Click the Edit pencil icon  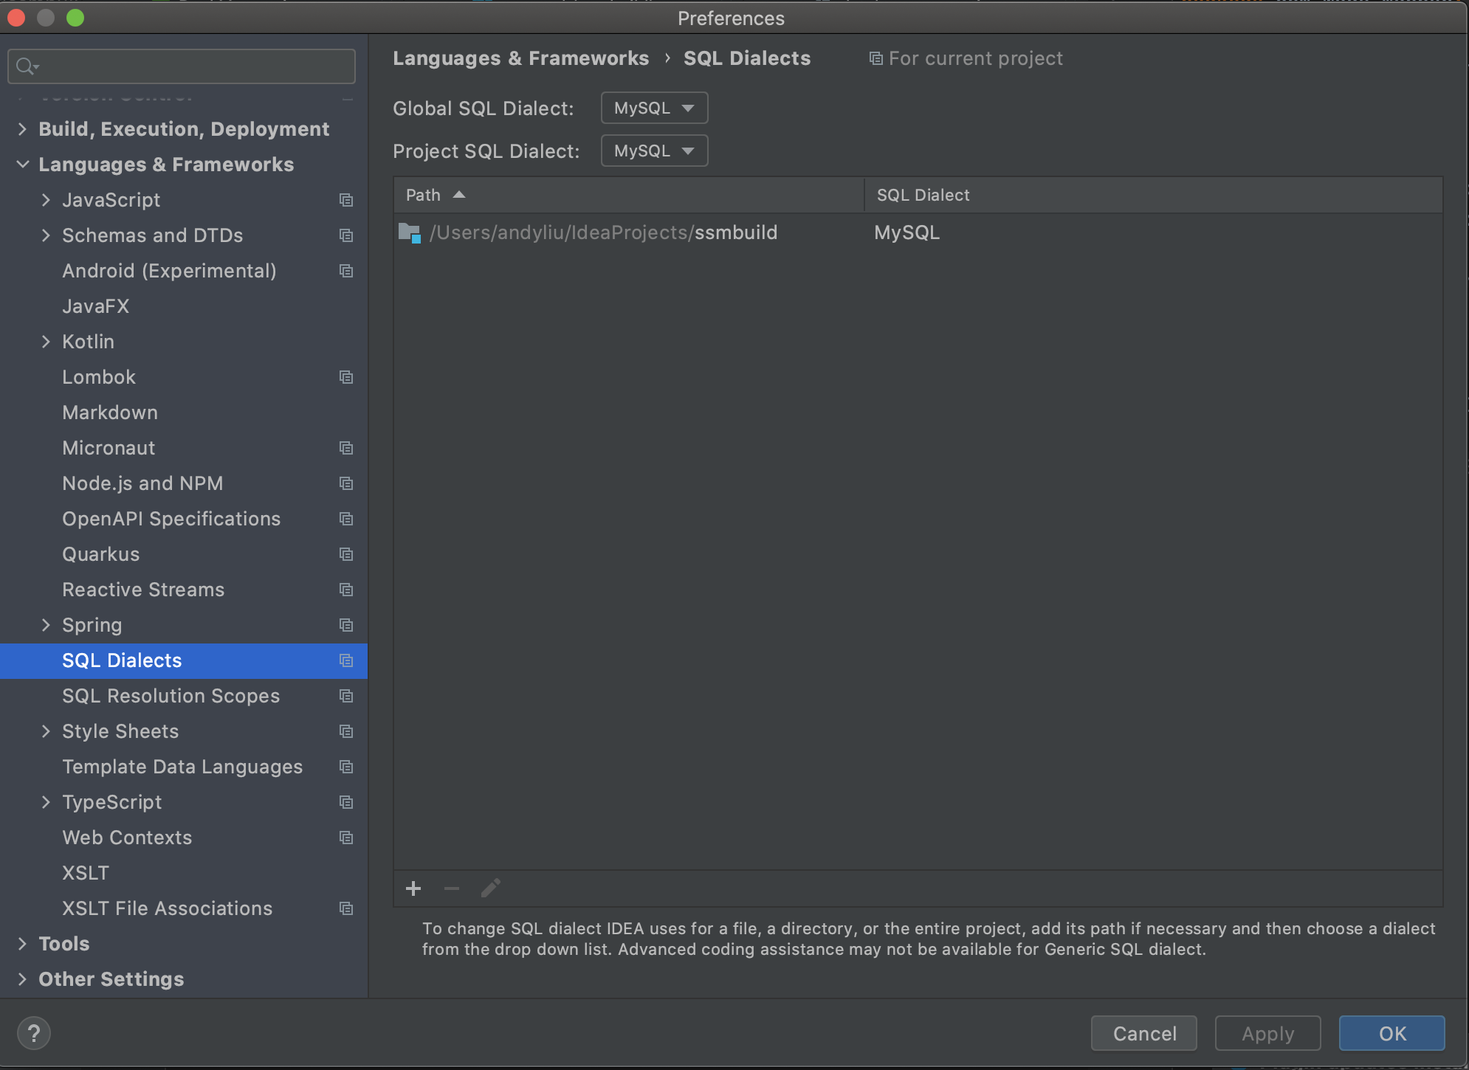pos(491,888)
